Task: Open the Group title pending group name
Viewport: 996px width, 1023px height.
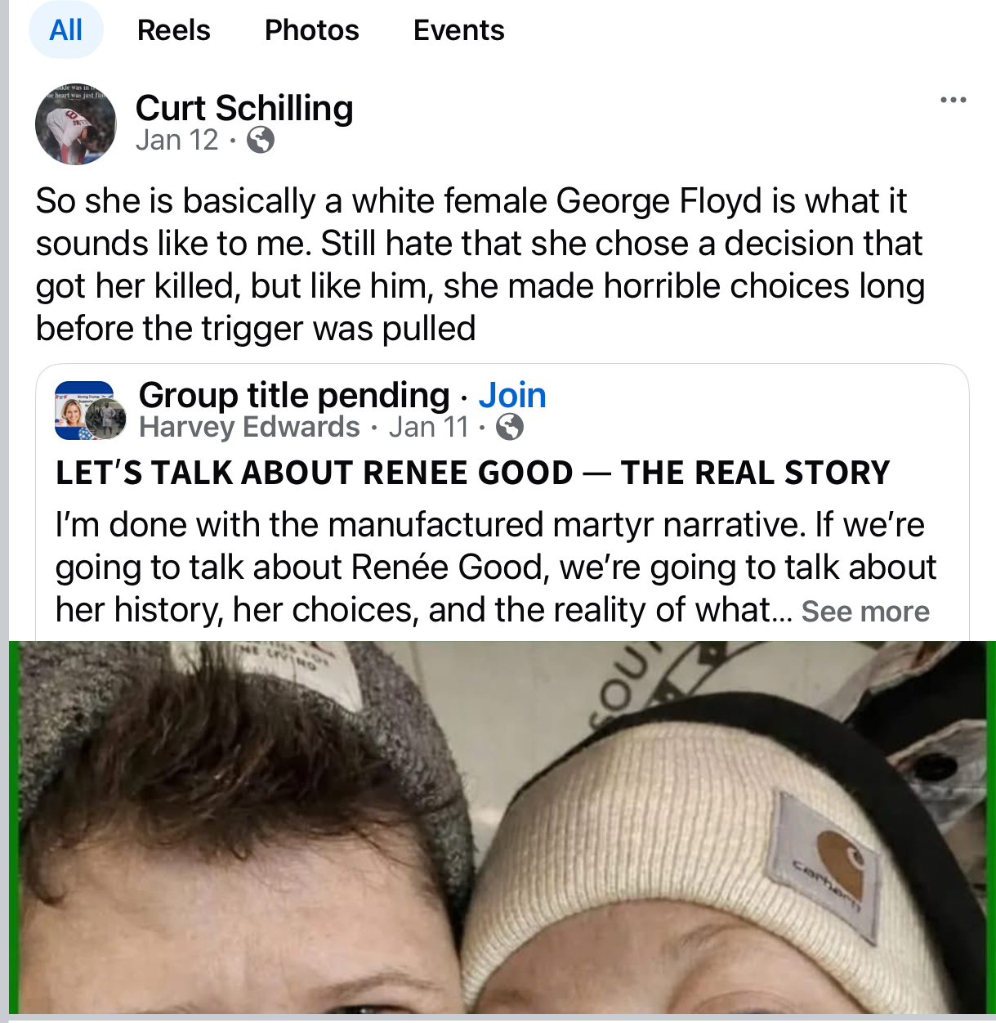Action: 294,395
